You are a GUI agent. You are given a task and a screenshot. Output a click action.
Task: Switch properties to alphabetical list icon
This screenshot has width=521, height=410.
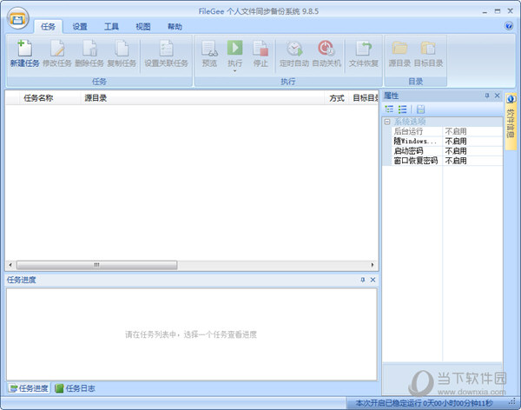(x=402, y=109)
